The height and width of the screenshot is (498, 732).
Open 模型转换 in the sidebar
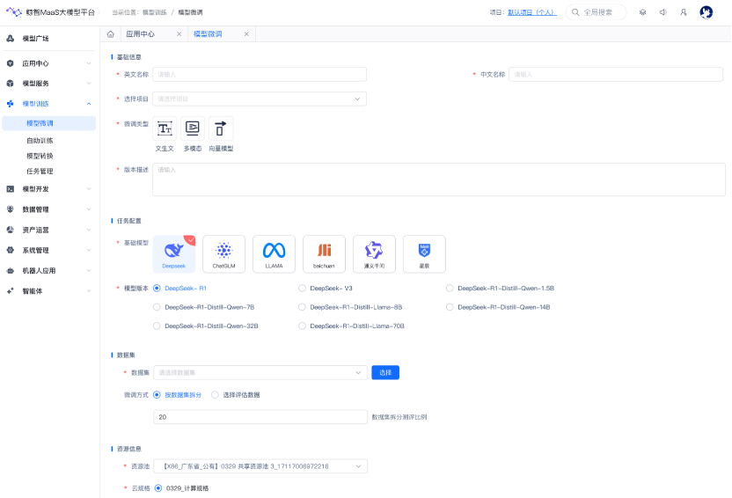40,156
